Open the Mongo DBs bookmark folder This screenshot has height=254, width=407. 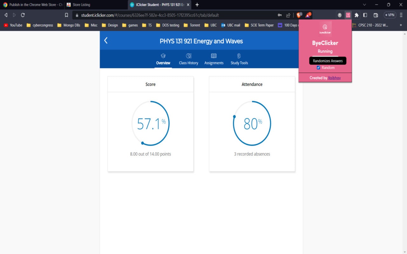coord(69,25)
